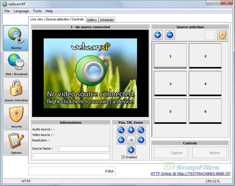Select source slot 1

tap(170, 56)
